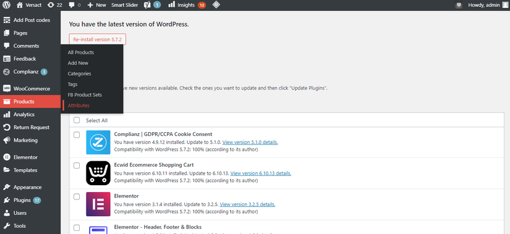Click the Complianz sidebar icon
The width and height of the screenshot is (510, 234).
(x=7, y=72)
